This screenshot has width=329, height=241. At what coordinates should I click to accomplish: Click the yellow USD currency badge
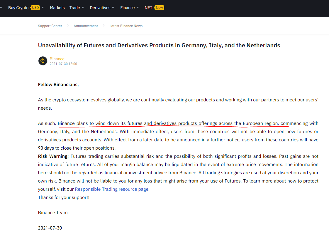(35, 7)
